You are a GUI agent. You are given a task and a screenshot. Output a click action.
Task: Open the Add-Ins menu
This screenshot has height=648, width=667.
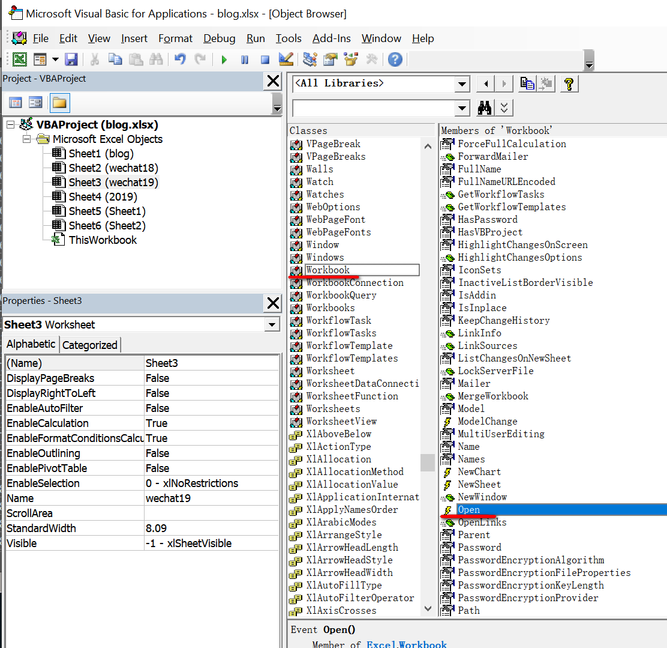point(331,38)
